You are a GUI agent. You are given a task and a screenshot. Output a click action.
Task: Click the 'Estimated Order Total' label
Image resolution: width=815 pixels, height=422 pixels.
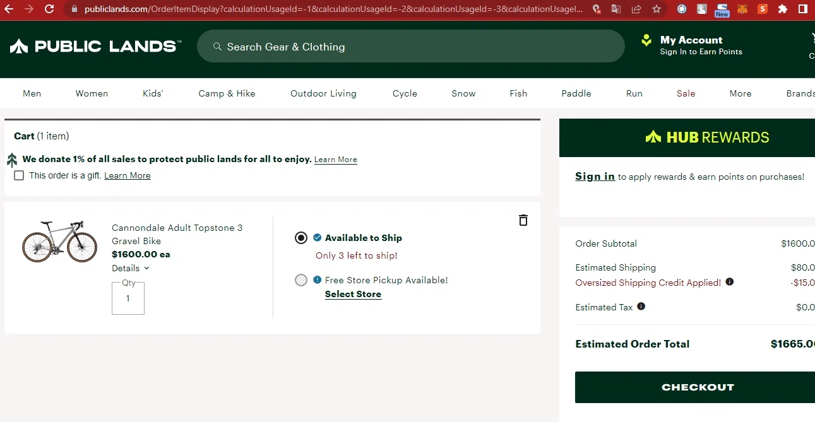(x=633, y=344)
